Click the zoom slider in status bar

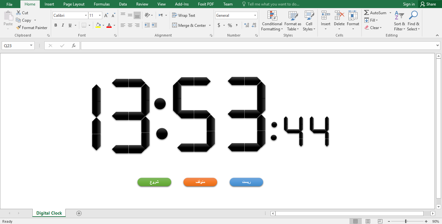tap(406, 221)
